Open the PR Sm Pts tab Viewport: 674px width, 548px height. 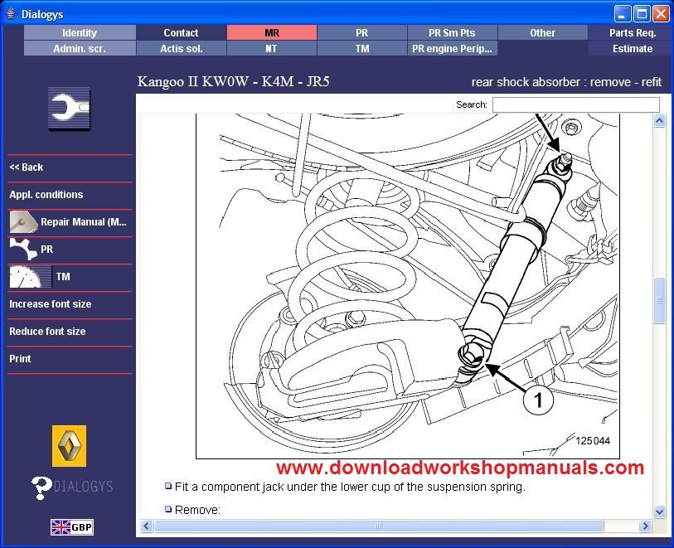[x=452, y=32]
